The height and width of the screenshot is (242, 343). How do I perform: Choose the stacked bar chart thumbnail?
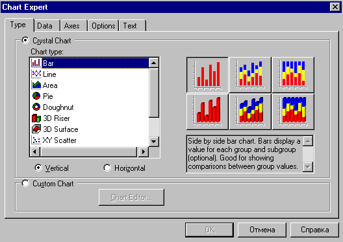pos(250,75)
